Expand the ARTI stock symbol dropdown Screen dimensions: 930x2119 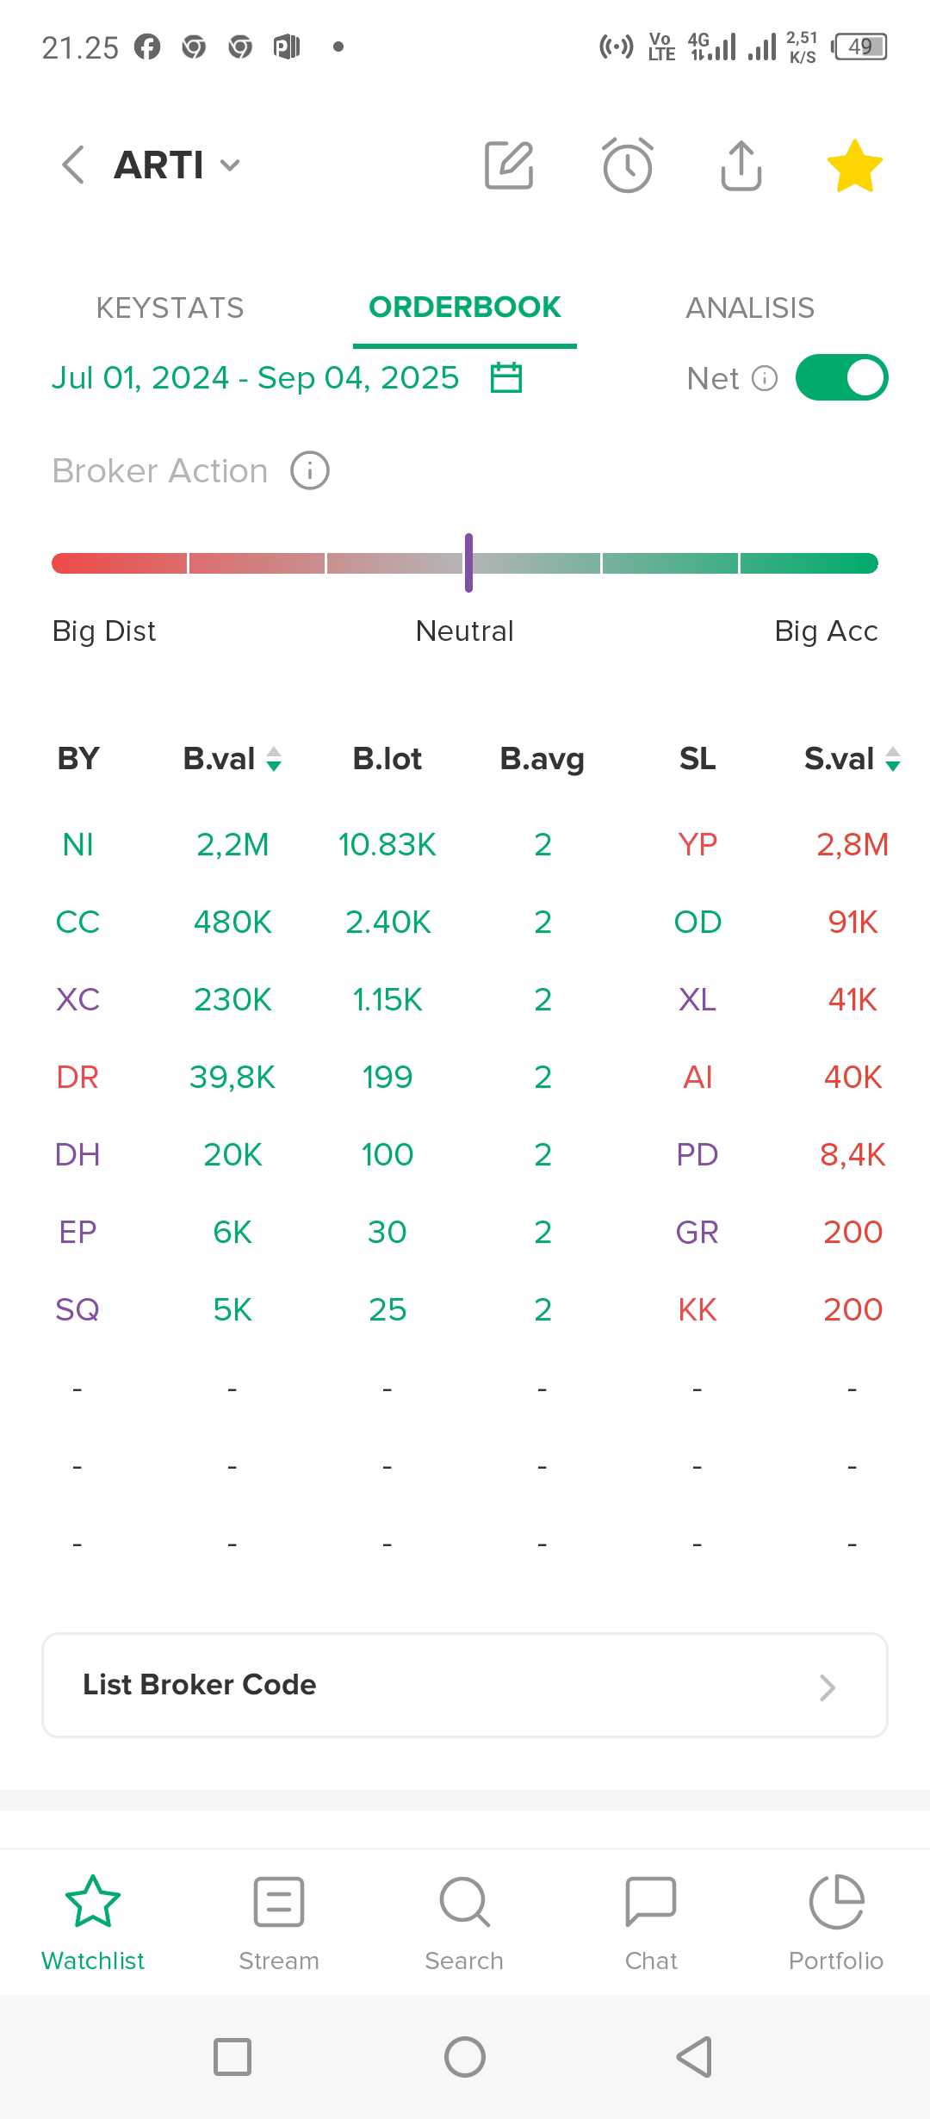230,165
